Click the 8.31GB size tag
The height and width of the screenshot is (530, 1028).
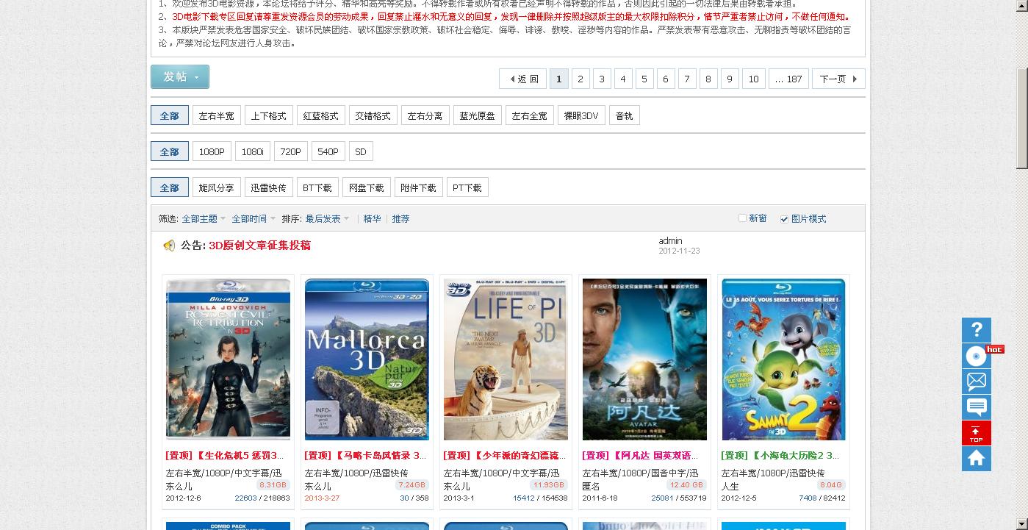pos(273,485)
